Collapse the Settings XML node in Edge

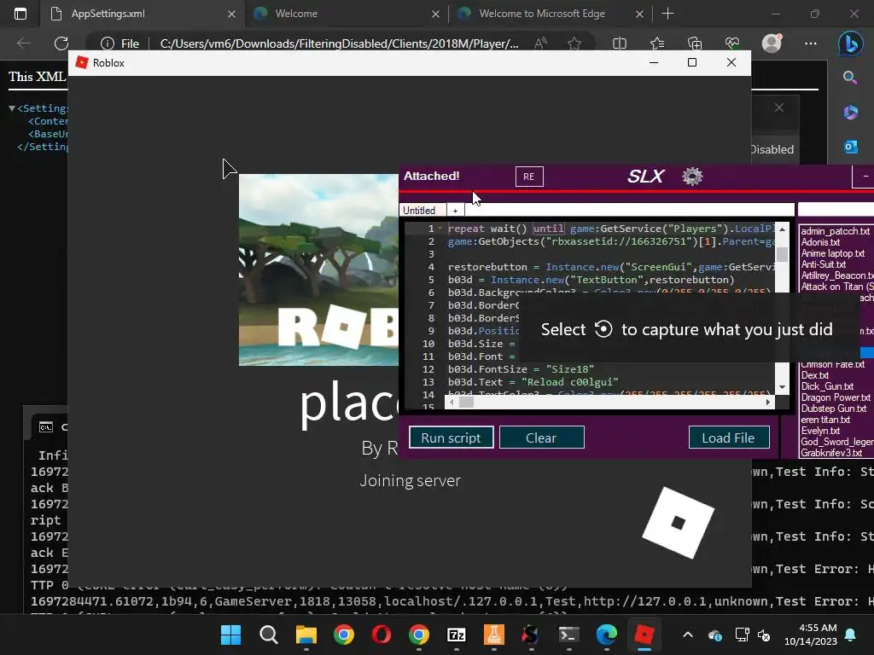[12, 108]
